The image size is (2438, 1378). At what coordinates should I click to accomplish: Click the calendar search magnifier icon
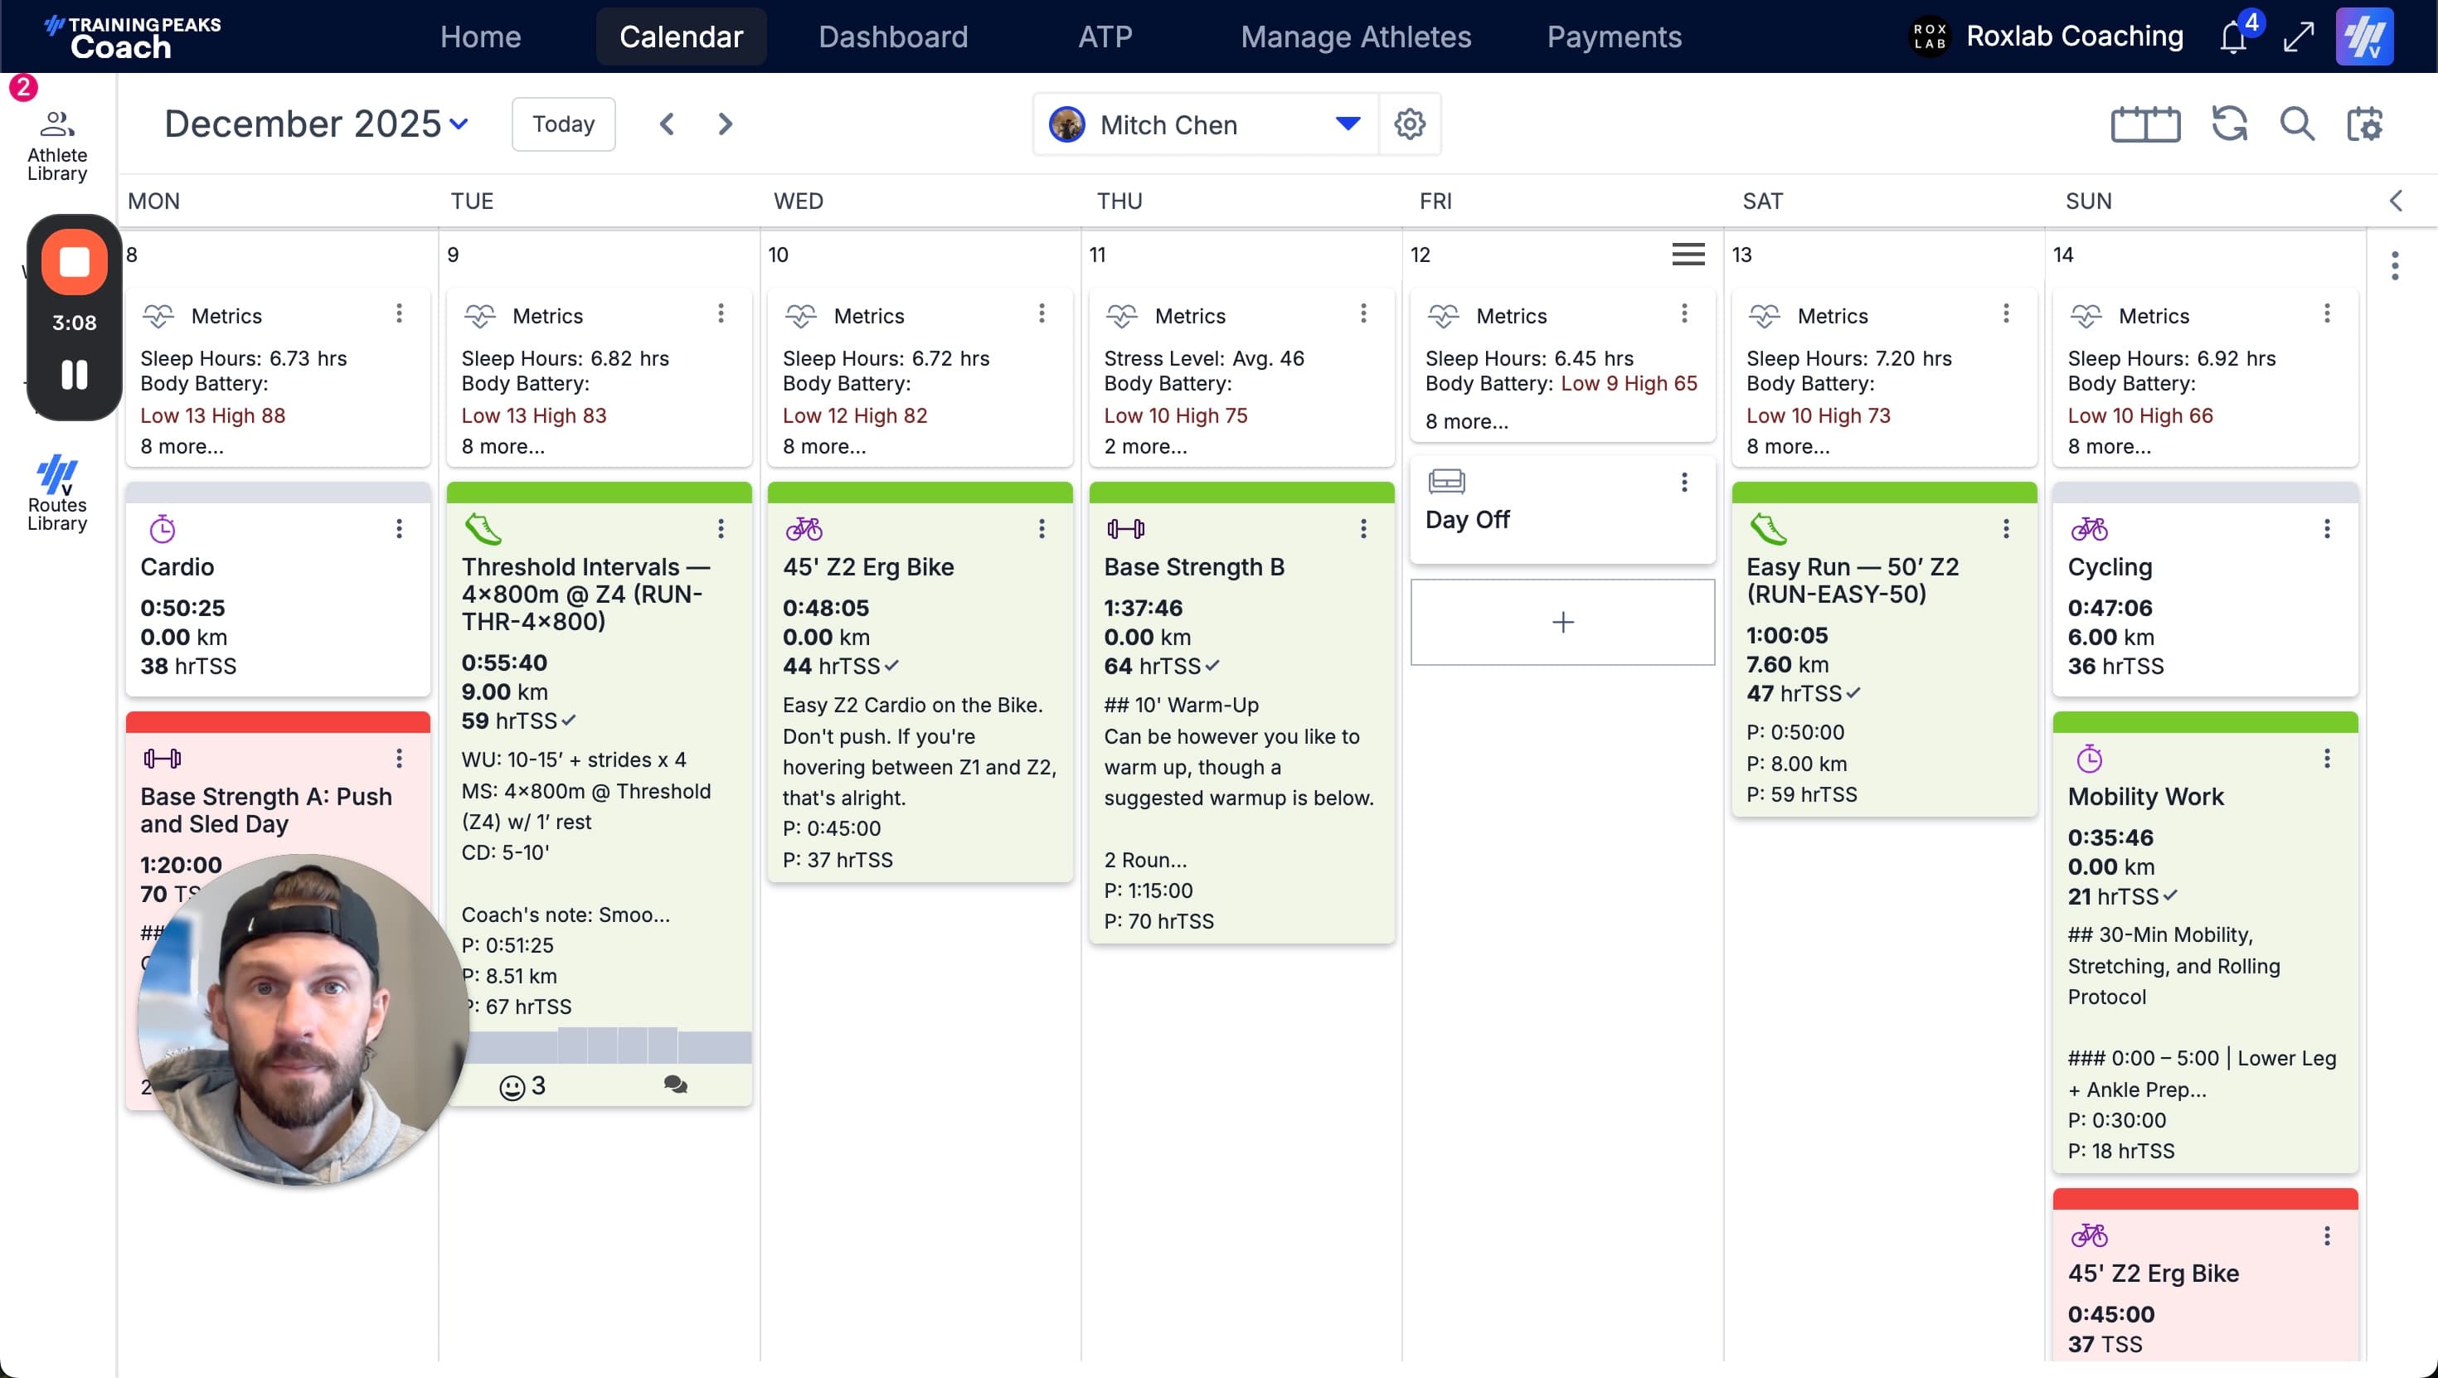2297,124
